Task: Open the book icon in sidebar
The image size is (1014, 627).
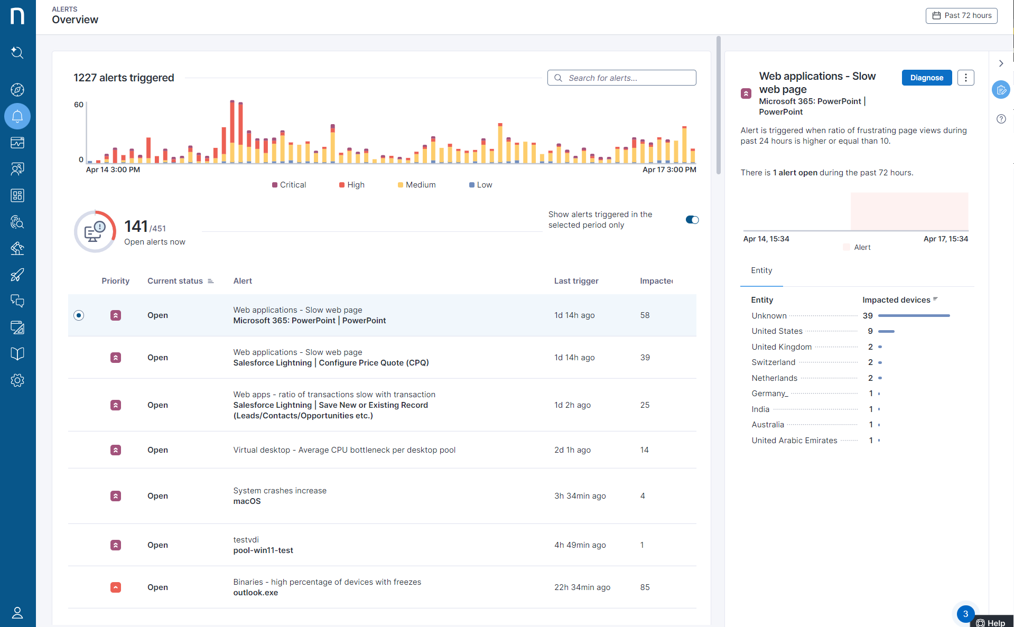Action: (17, 354)
